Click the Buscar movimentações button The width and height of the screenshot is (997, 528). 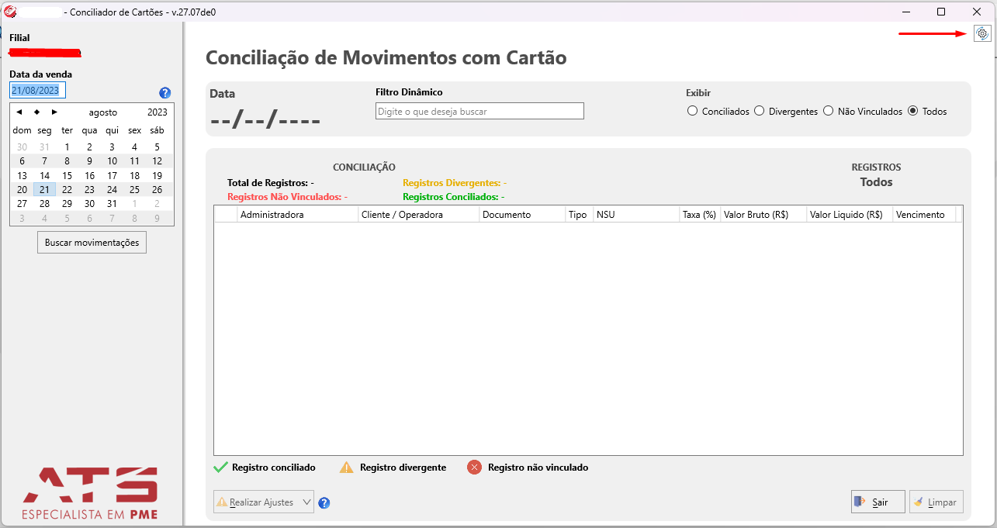point(92,243)
